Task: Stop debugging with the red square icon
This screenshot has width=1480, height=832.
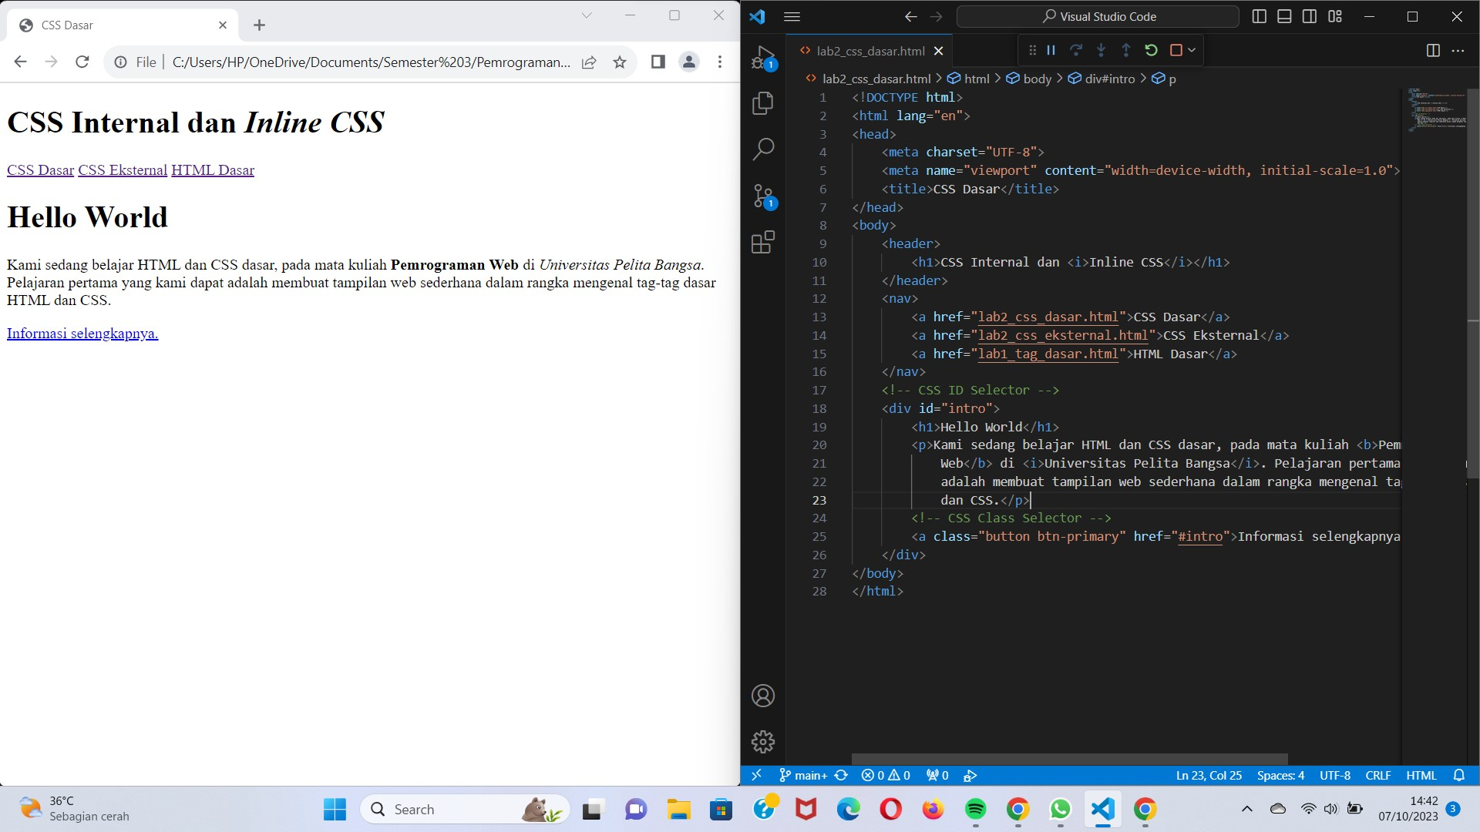Action: [x=1176, y=49]
